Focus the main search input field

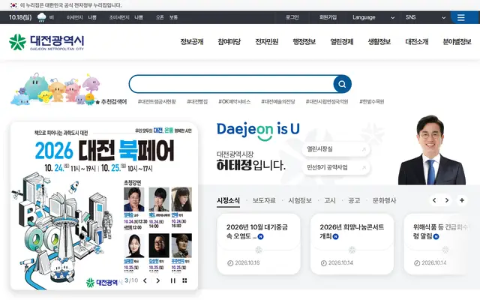pyautogui.click(x=232, y=84)
